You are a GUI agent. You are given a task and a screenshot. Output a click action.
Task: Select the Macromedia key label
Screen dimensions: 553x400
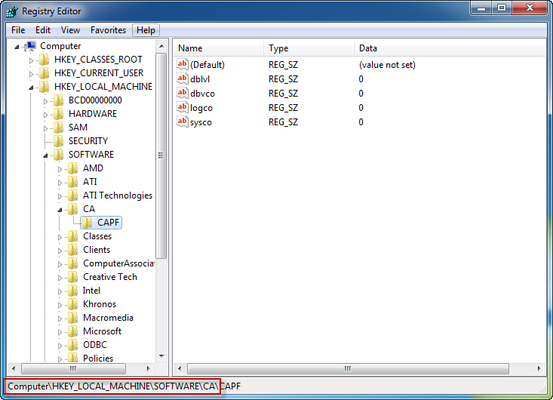108,318
